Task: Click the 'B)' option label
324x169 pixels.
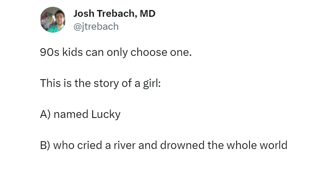Action: pyautogui.click(x=45, y=145)
